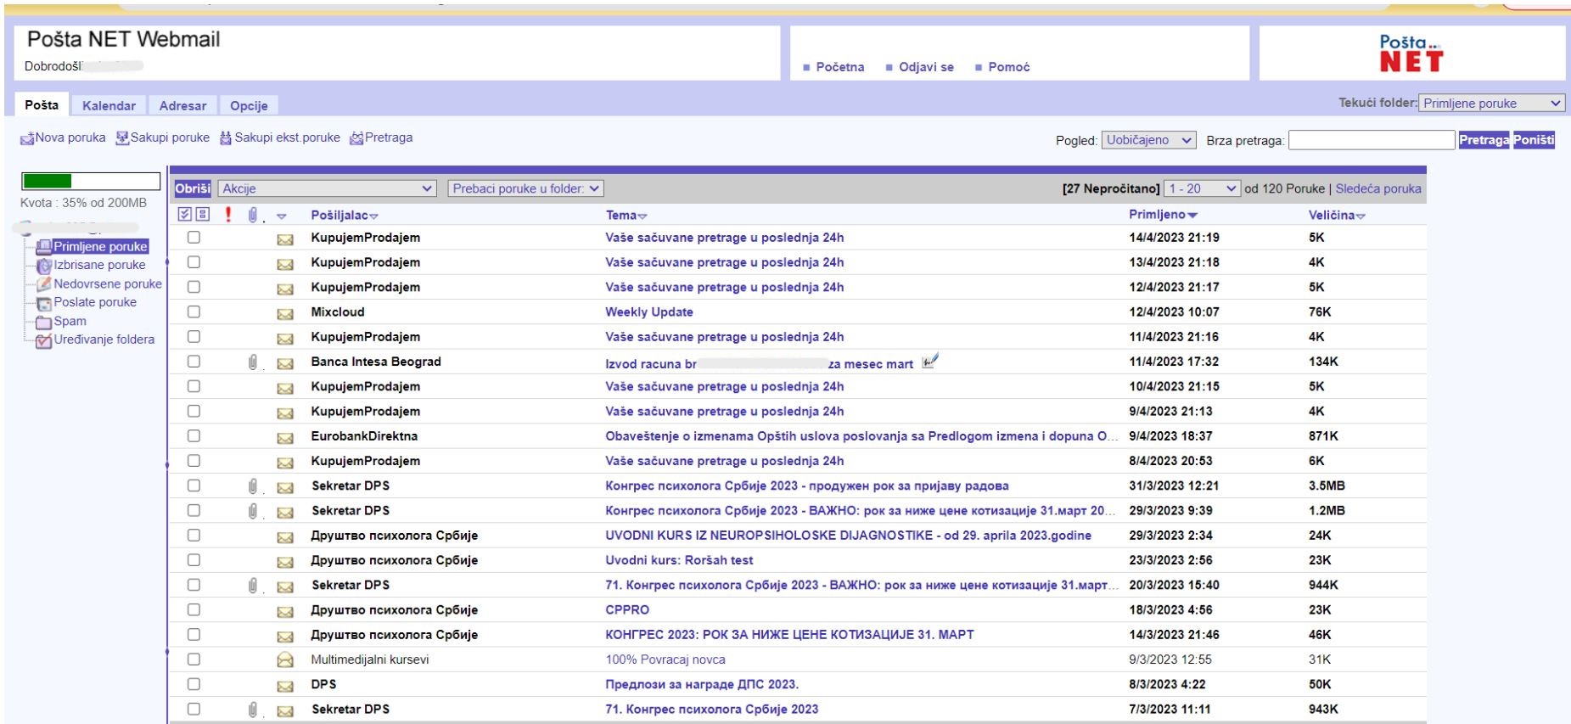This screenshot has width=1571, height=724.
Task: Click the sort triangle beside the paperclip column
Action: [282, 216]
